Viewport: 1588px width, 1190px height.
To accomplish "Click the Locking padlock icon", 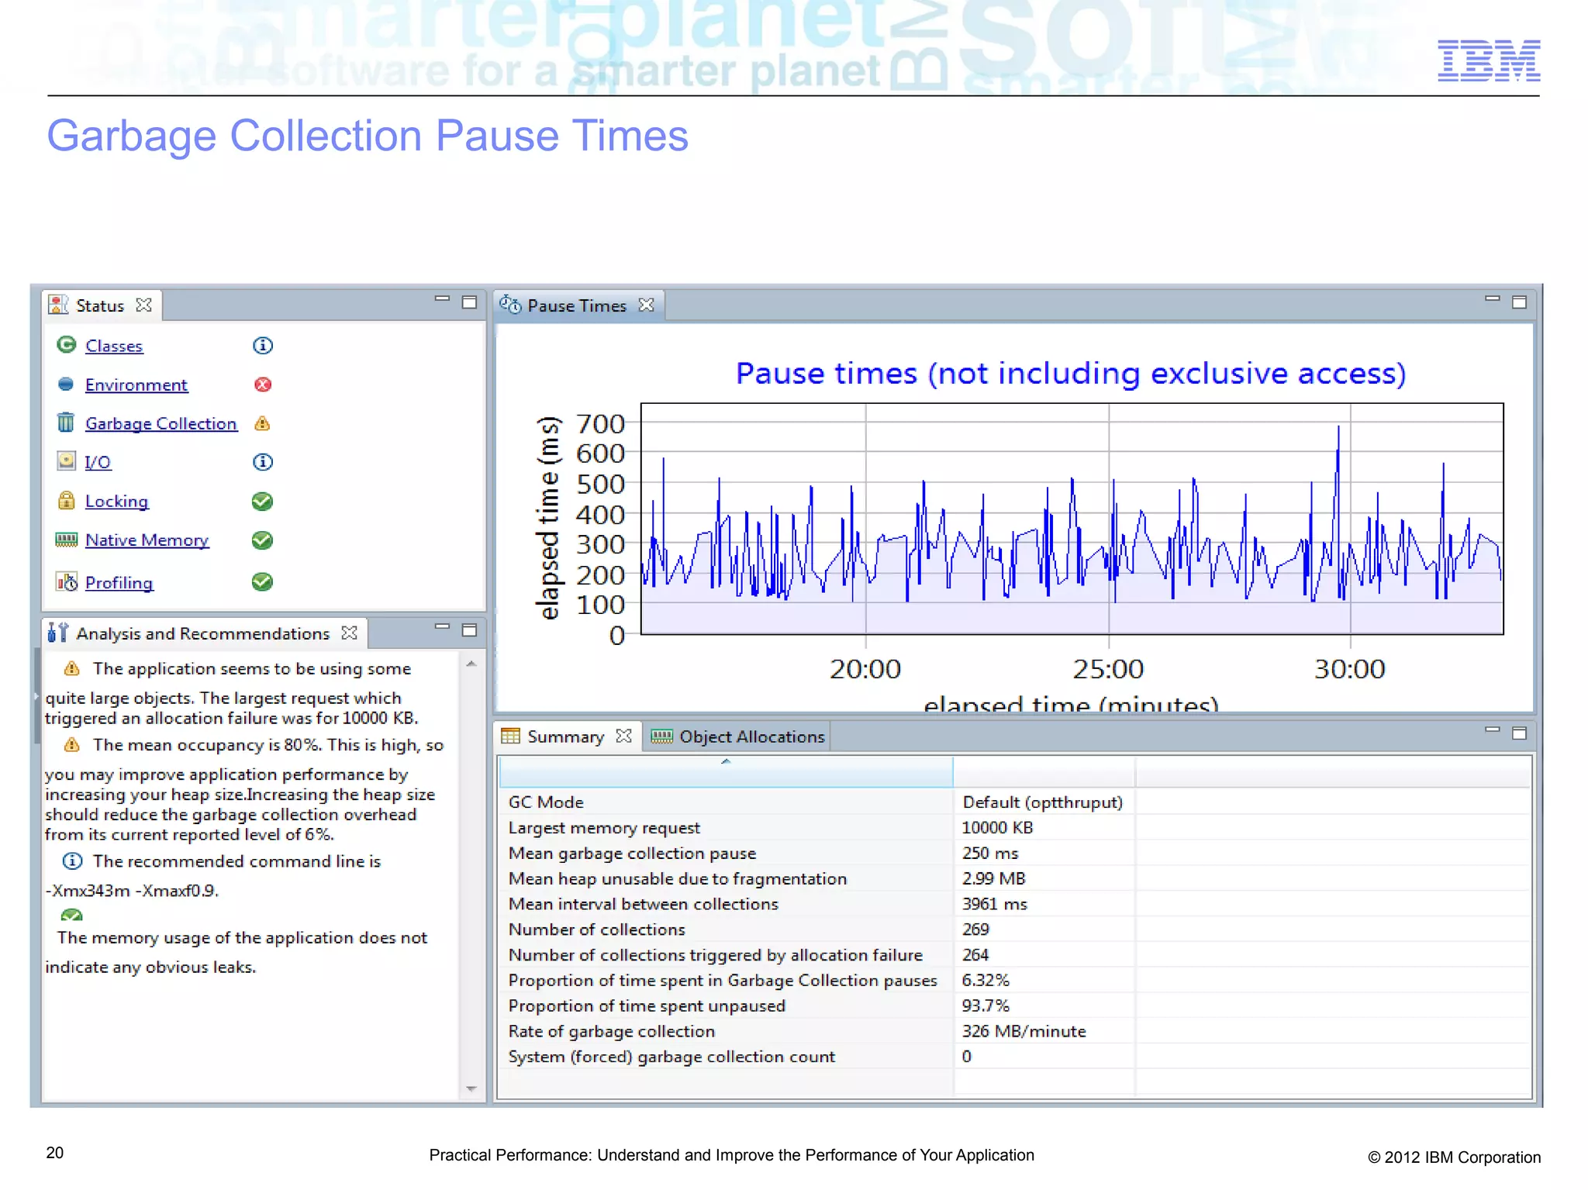I will 67,500.
